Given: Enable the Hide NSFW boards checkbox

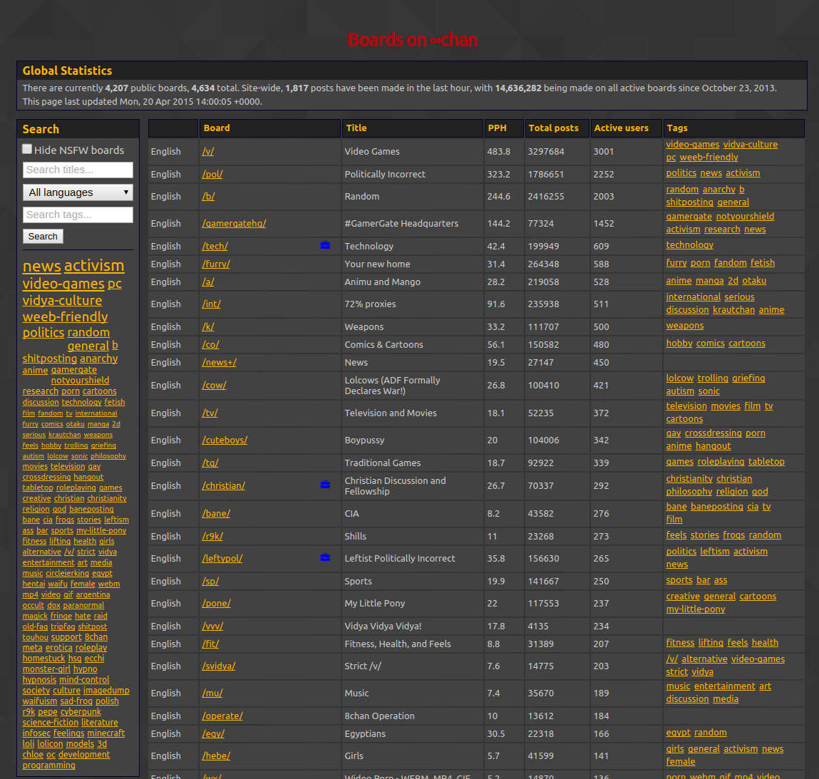Looking at the screenshot, I should coord(26,149).
